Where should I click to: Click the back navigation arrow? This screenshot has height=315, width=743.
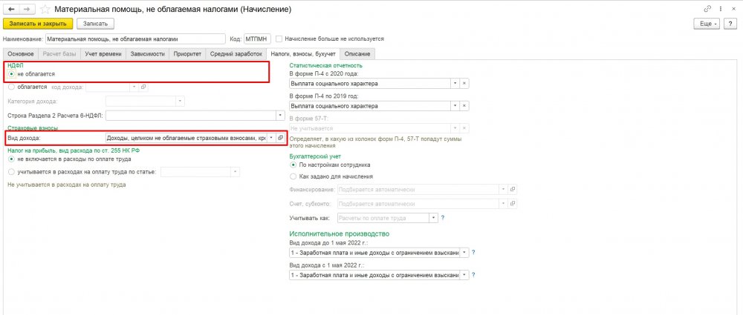click(x=10, y=9)
